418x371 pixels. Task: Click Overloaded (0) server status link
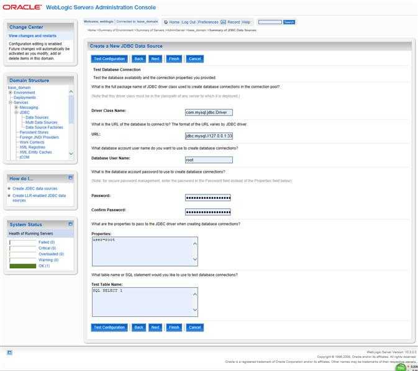click(x=51, y=254)
